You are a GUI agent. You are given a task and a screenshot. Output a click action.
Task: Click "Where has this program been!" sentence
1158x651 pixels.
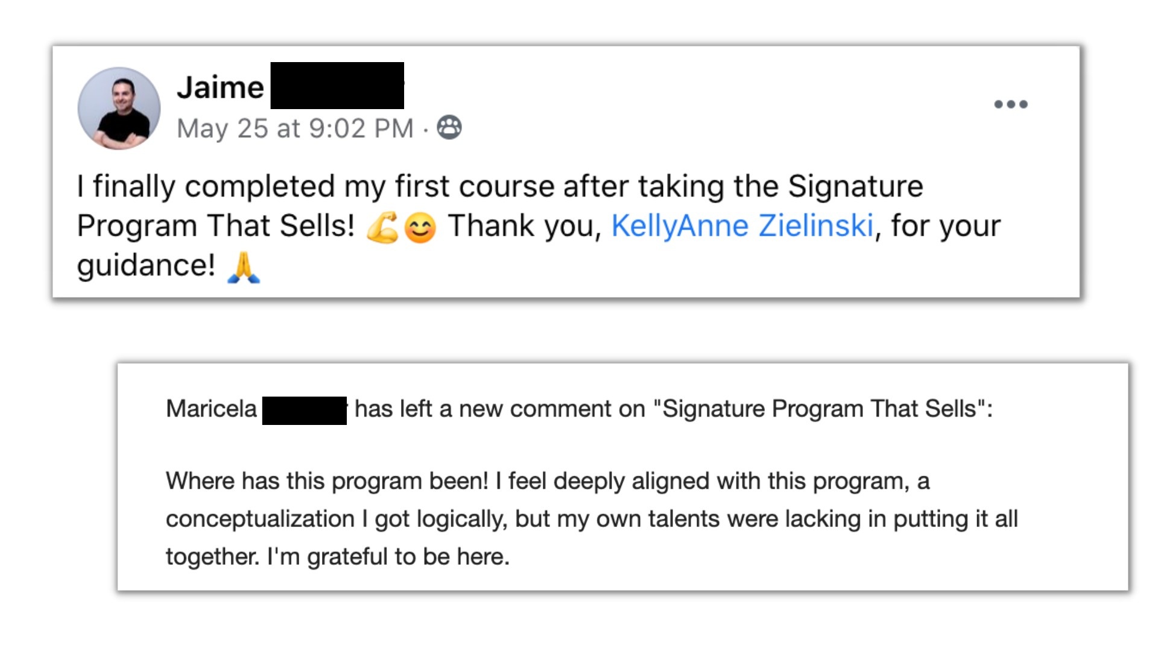click(326, 481)
